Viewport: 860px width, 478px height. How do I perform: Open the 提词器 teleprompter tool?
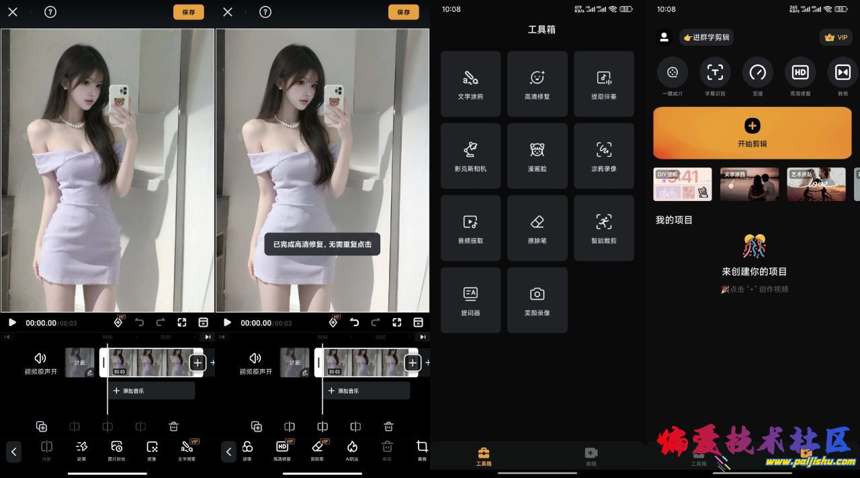[470, 300]
